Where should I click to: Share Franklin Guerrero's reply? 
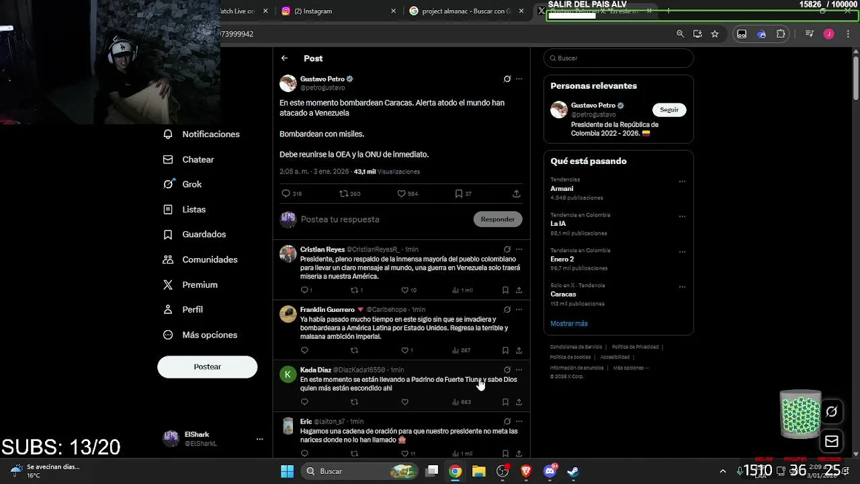pos(519,350)
